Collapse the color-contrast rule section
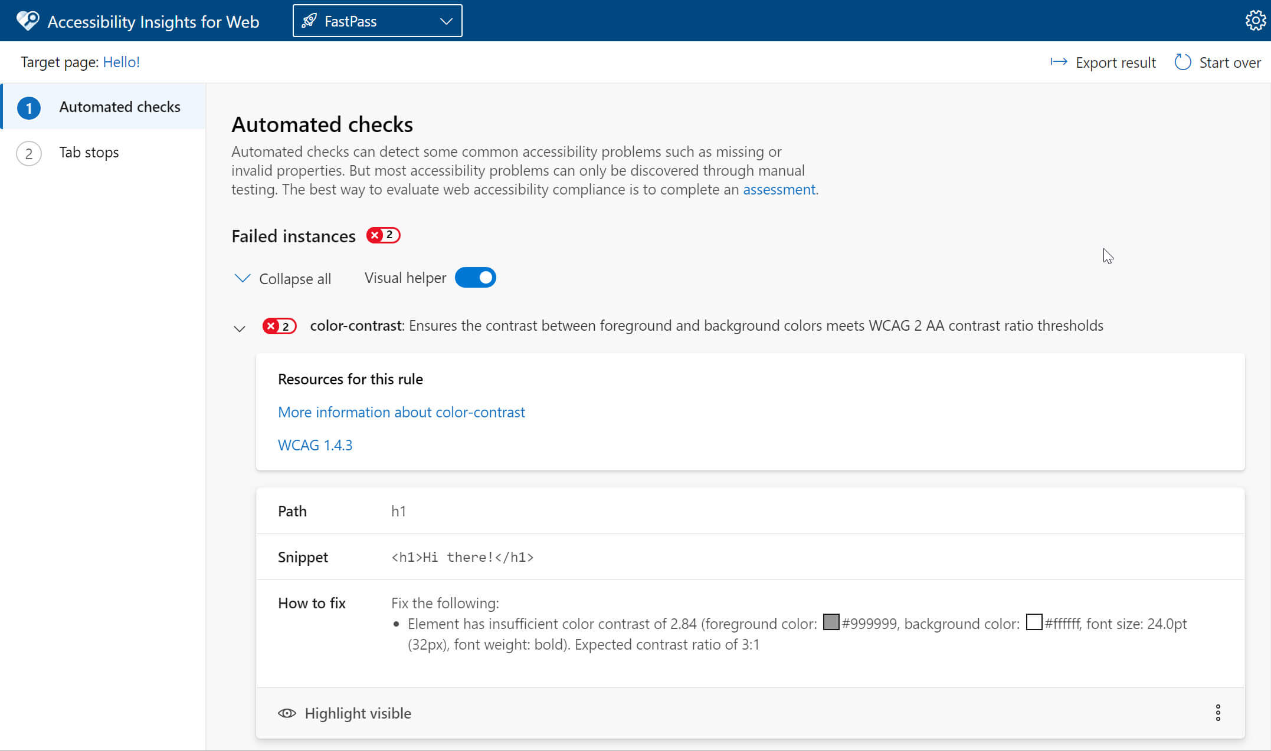 click(240, 327)
